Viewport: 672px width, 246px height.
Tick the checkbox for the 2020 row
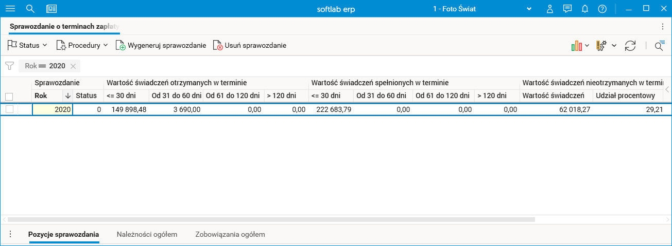(9, 109)
